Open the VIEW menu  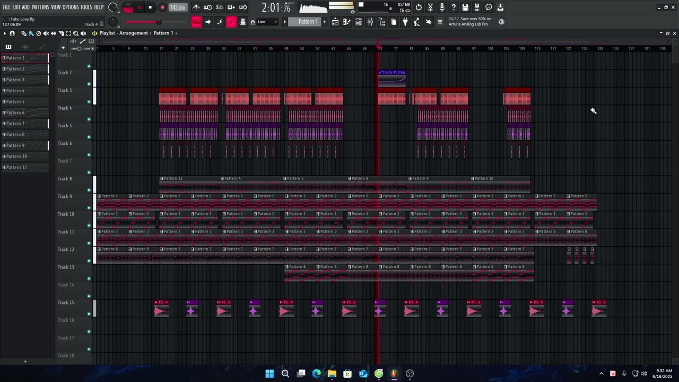pyautogui.click(x=56, y=7)
